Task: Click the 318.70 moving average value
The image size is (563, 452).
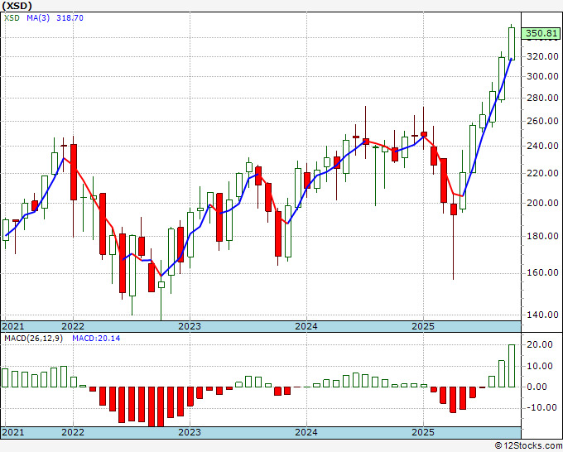Action: point(70,17)
